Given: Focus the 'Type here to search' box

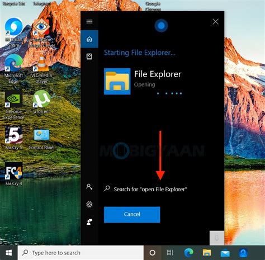Looking at the screenshot, I should pyautogui.click(x=81, y=253).
